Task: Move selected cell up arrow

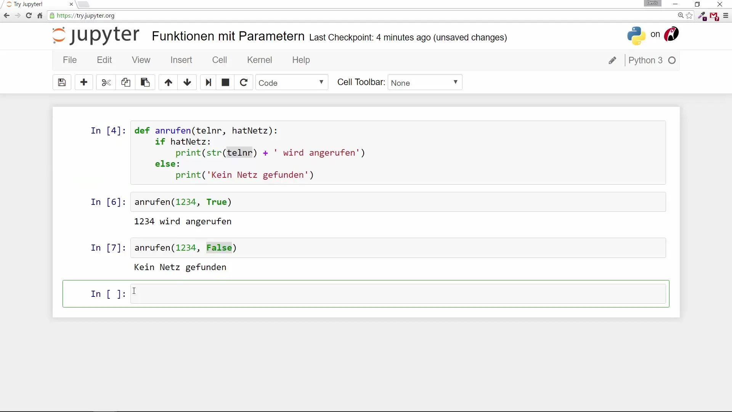Action: [168, 82]
